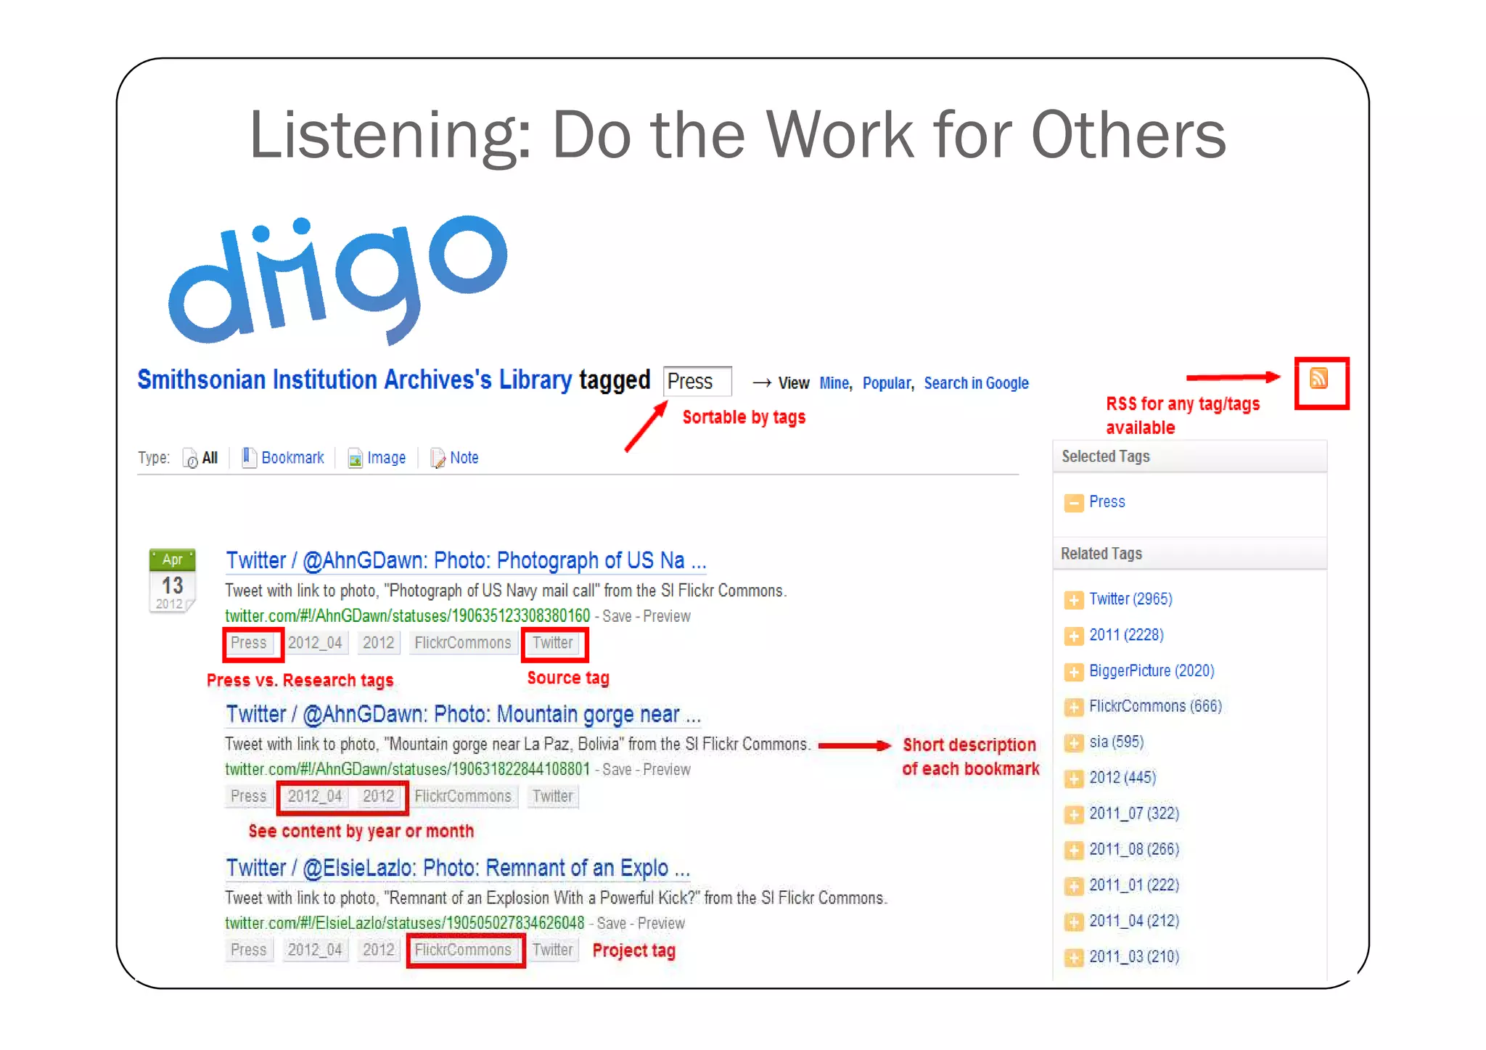Open the RSS feed icon
Image resolution: width=1486 pixels, height=1050 pixels.
tap(1318, 378)
